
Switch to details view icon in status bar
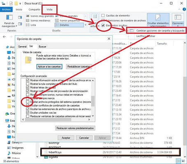tap(178, 161)
